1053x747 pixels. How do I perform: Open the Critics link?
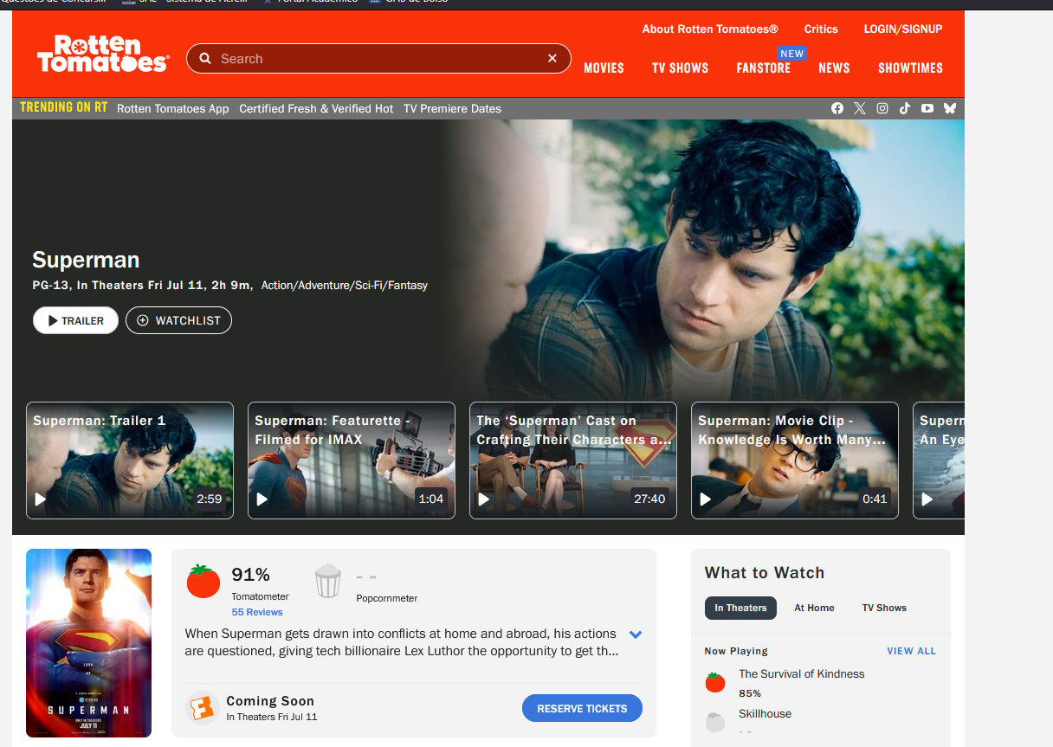(x=821, y=29)
